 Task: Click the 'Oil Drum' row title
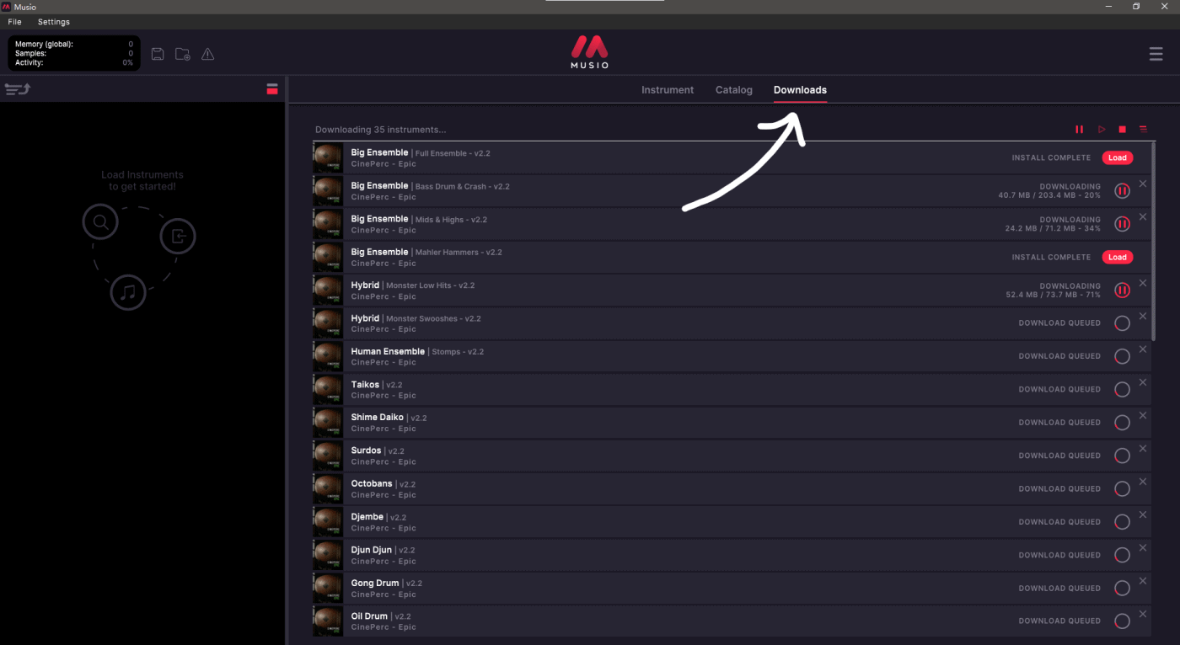(x=369, y=616)
